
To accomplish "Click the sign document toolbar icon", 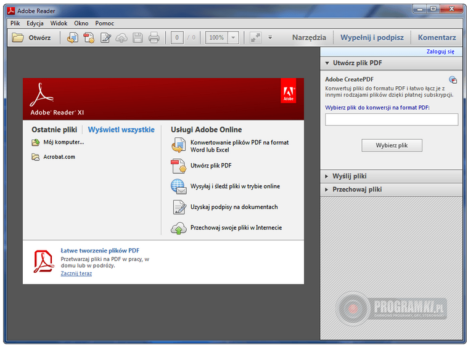I will click(105, 38).
